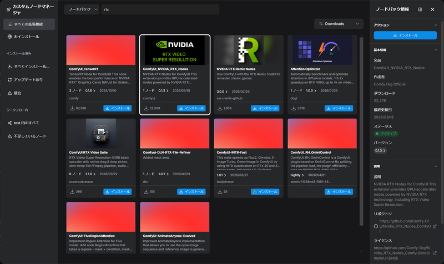Viewport: 444px width, 264px height.
Task: Show アップデートあり packs
Action: click(x=29, y=79)
